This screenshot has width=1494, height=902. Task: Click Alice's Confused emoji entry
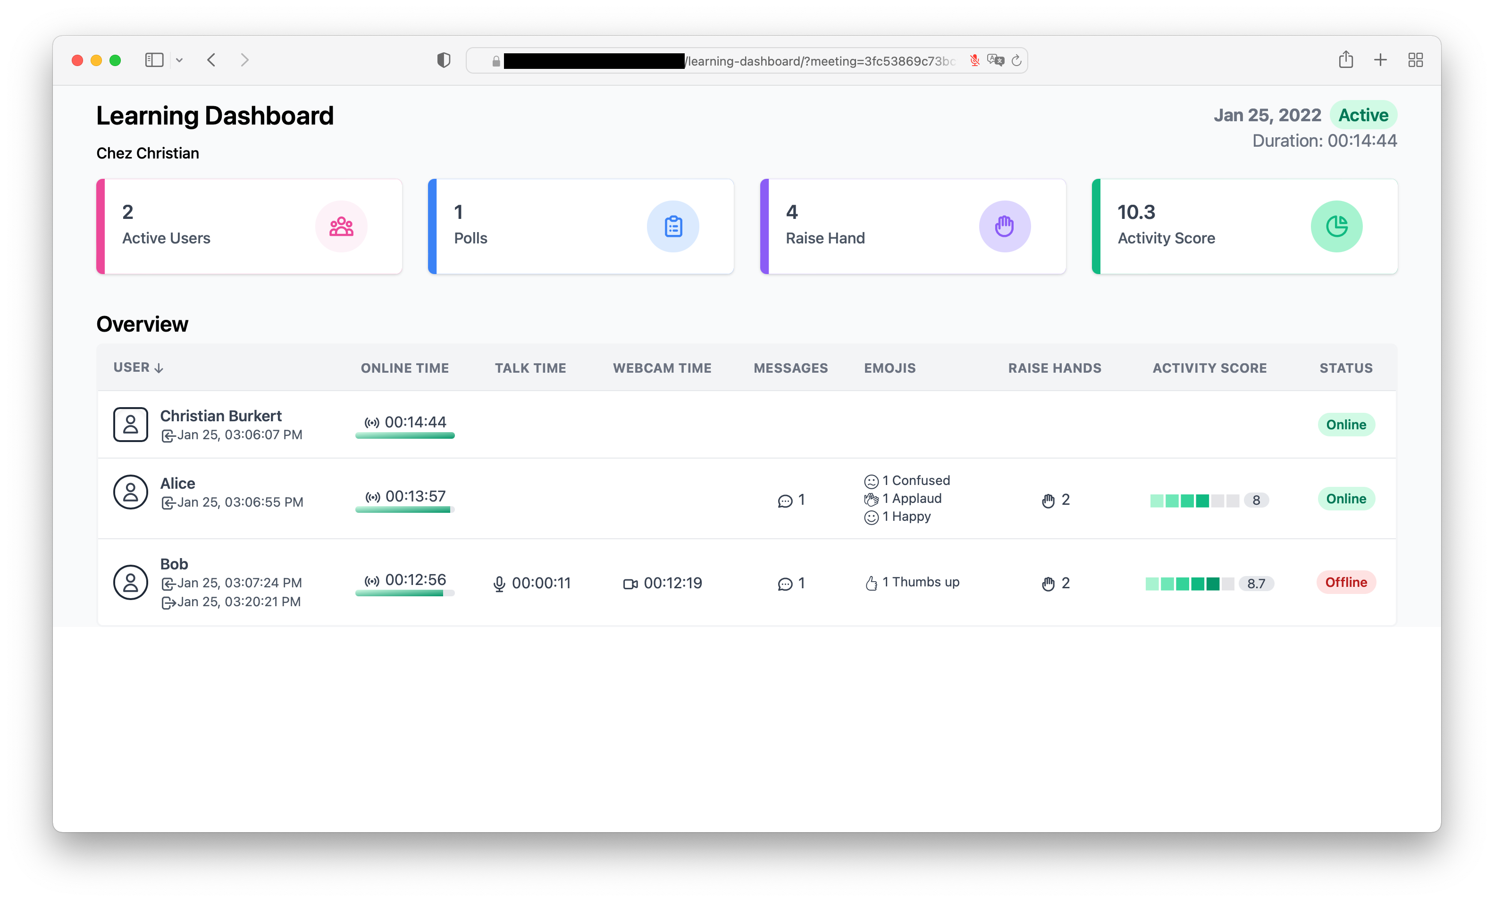click(x=907, y=481)
